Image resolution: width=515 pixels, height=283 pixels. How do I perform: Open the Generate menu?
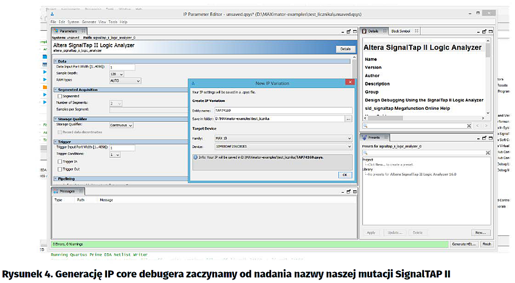[90, 22]
